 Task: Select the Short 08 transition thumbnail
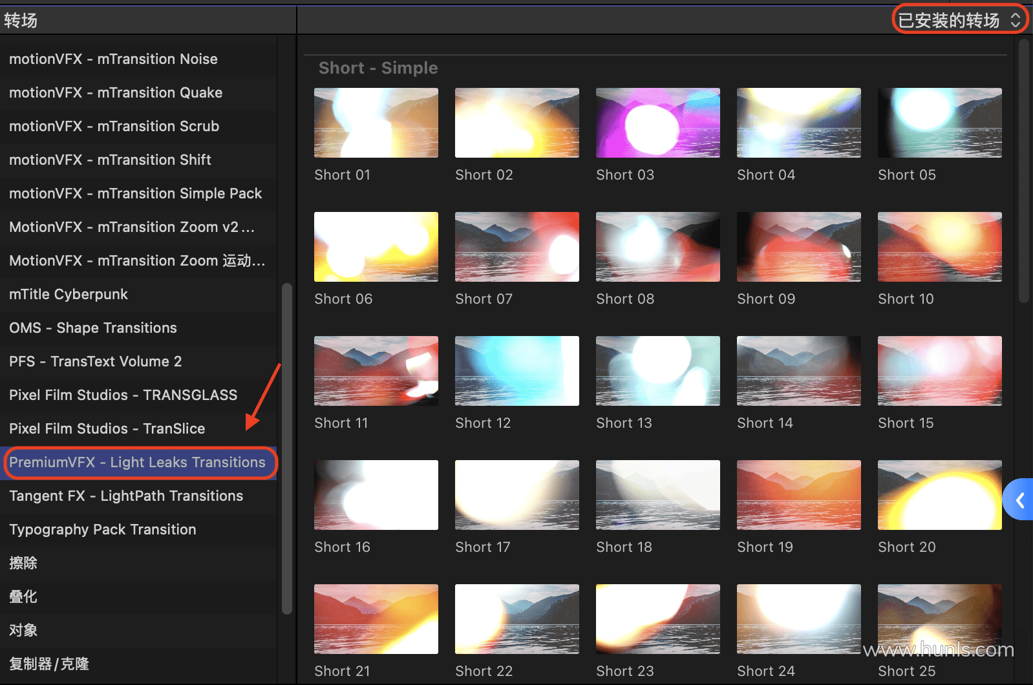[x=658, y=247]
